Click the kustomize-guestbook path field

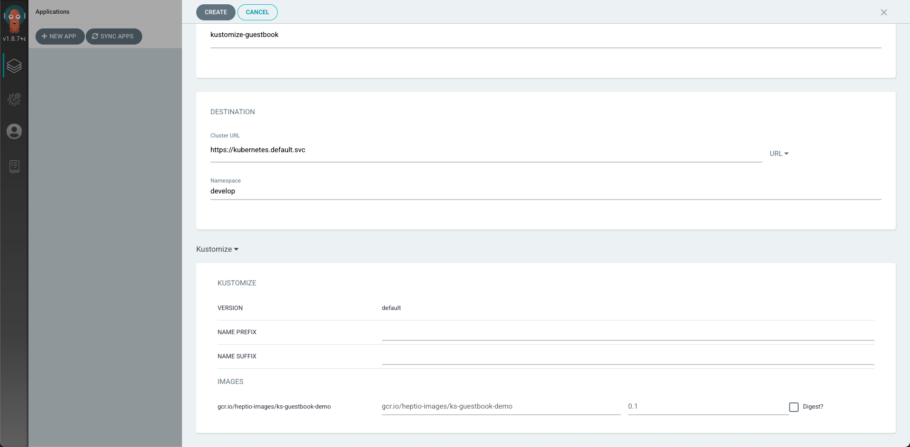[545, 35]
